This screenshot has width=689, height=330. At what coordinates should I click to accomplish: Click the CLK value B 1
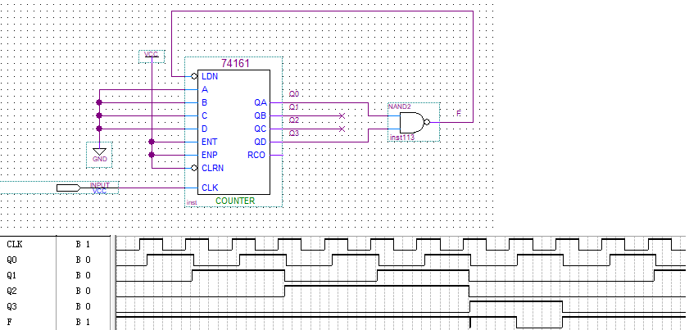pos(83,243)
